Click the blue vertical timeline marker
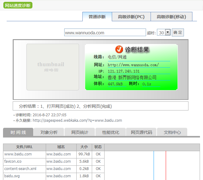The image size is (203, 180). pyautogui.click(x=154, y=165)
